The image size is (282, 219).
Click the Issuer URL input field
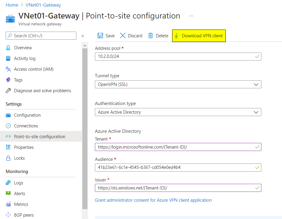pos(178,188)
